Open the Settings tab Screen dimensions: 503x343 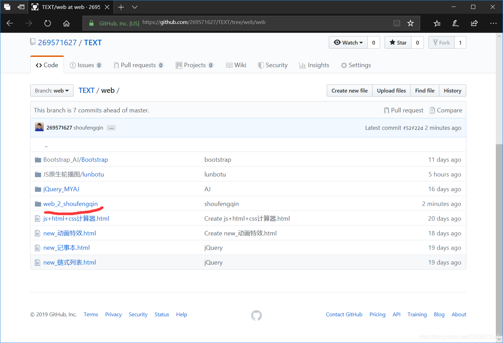point(356,65)
